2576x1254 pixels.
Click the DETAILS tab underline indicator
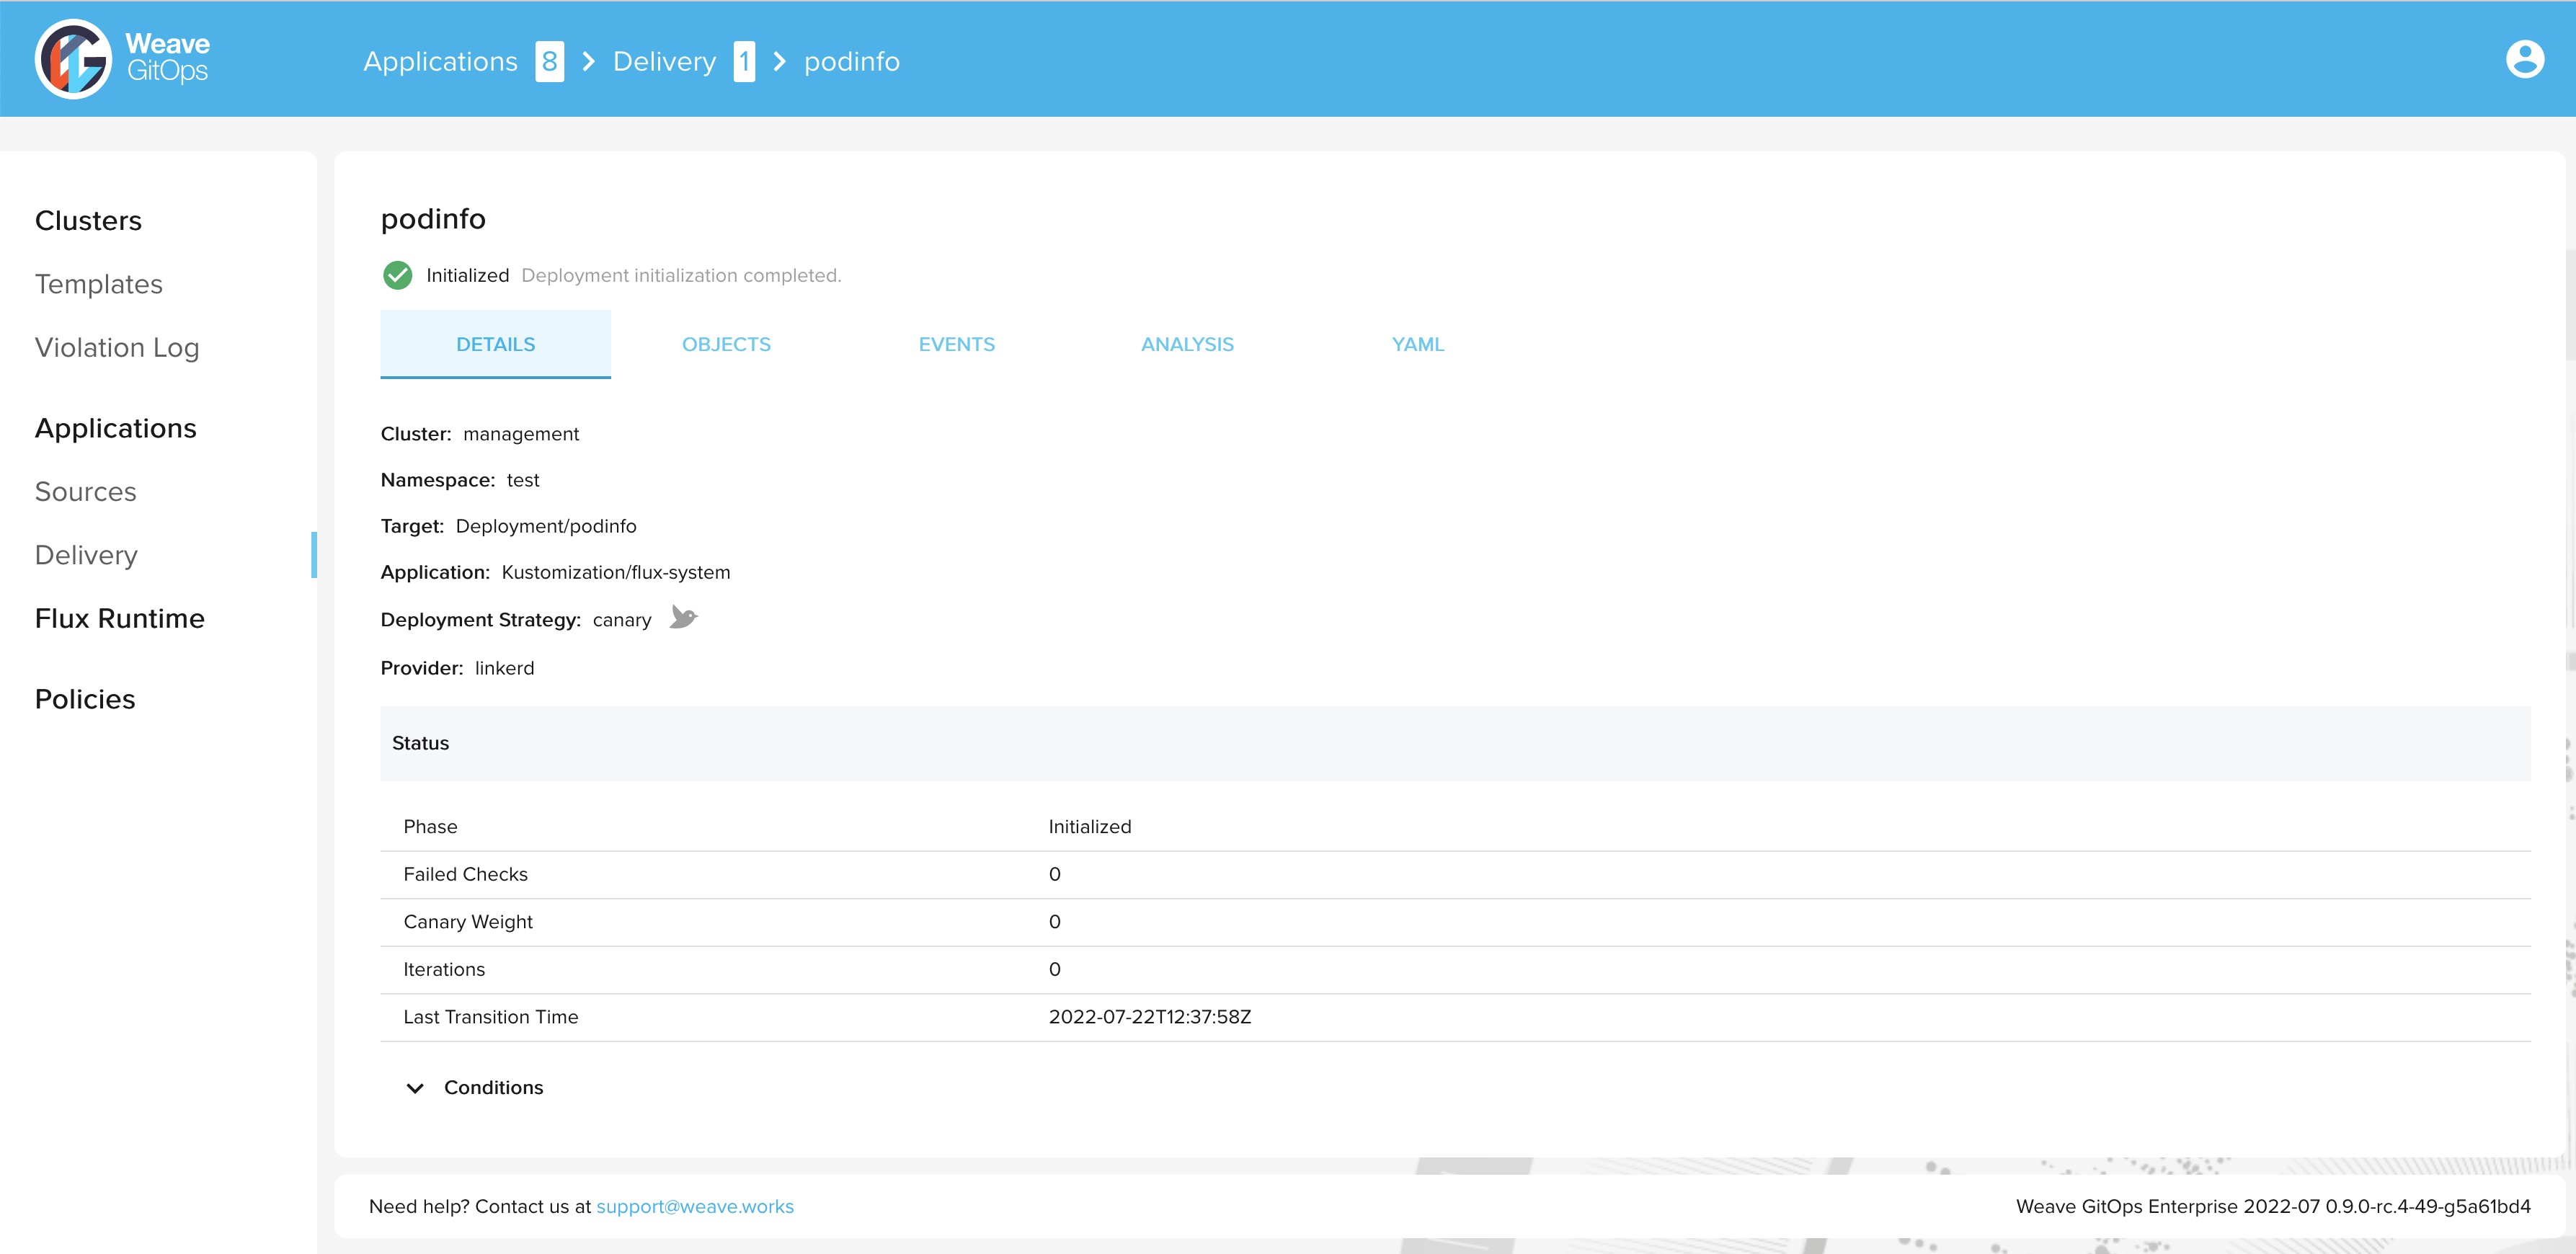click(496, 376)
